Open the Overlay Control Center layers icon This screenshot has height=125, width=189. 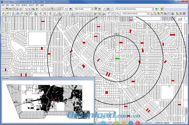[14, 9]
